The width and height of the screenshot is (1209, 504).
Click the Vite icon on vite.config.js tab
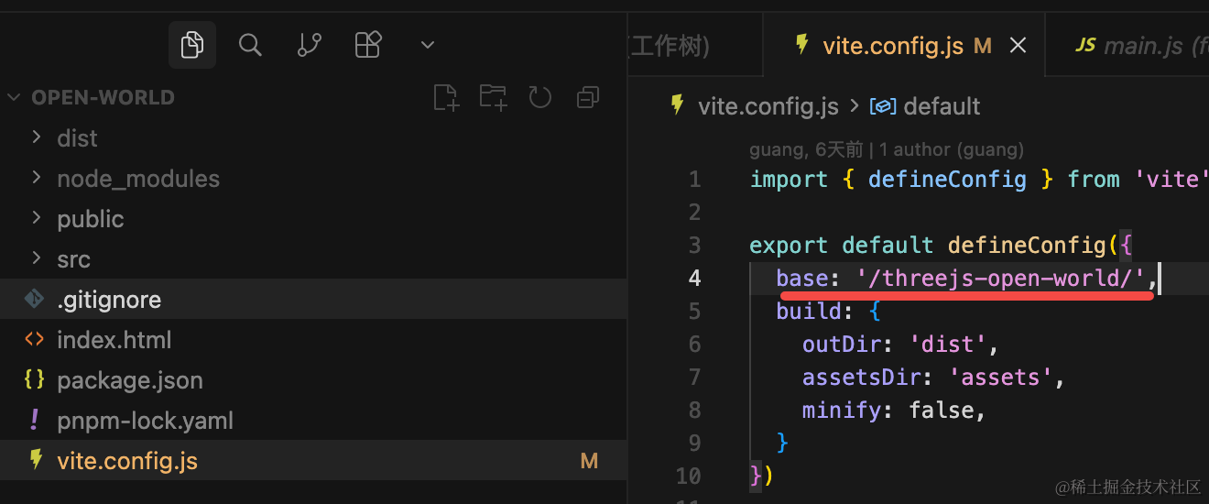(802, 45)
